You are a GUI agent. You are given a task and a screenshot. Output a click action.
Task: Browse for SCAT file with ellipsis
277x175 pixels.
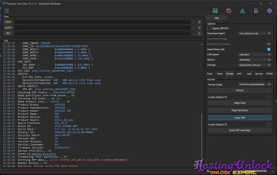[194, 22]
